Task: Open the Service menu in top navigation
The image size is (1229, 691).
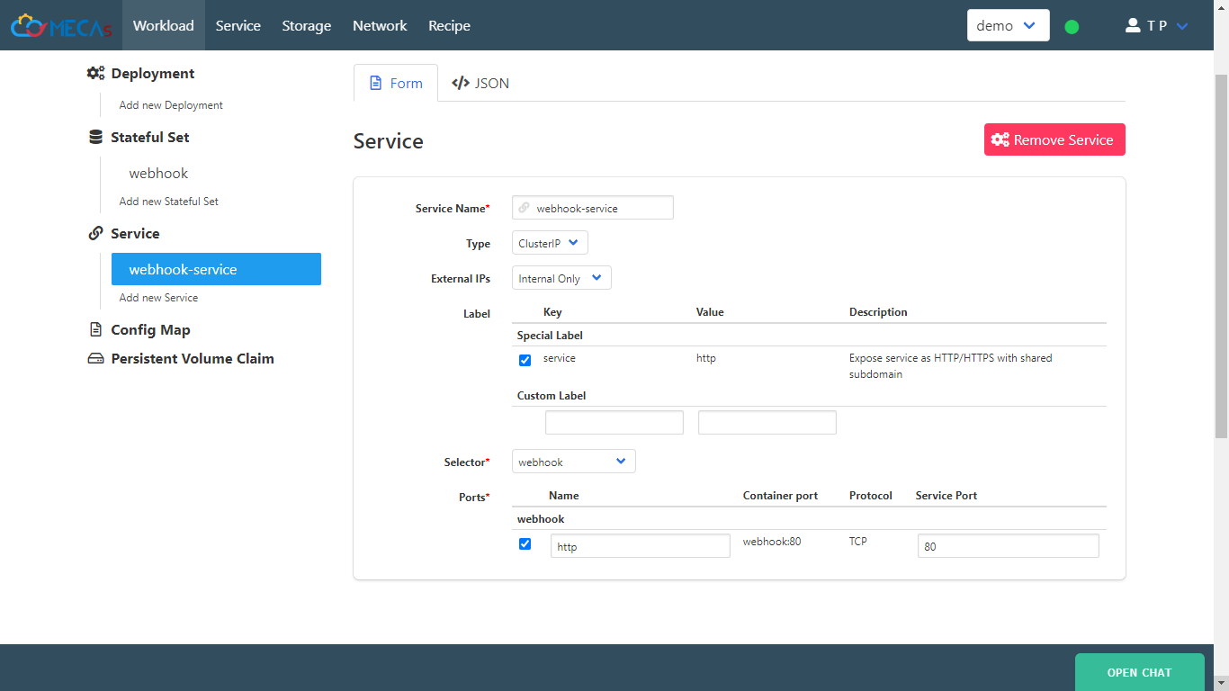Action: pos(238,25)
